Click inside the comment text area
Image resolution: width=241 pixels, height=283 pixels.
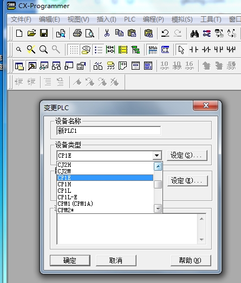pyautogui.click(x=127, y=229)
